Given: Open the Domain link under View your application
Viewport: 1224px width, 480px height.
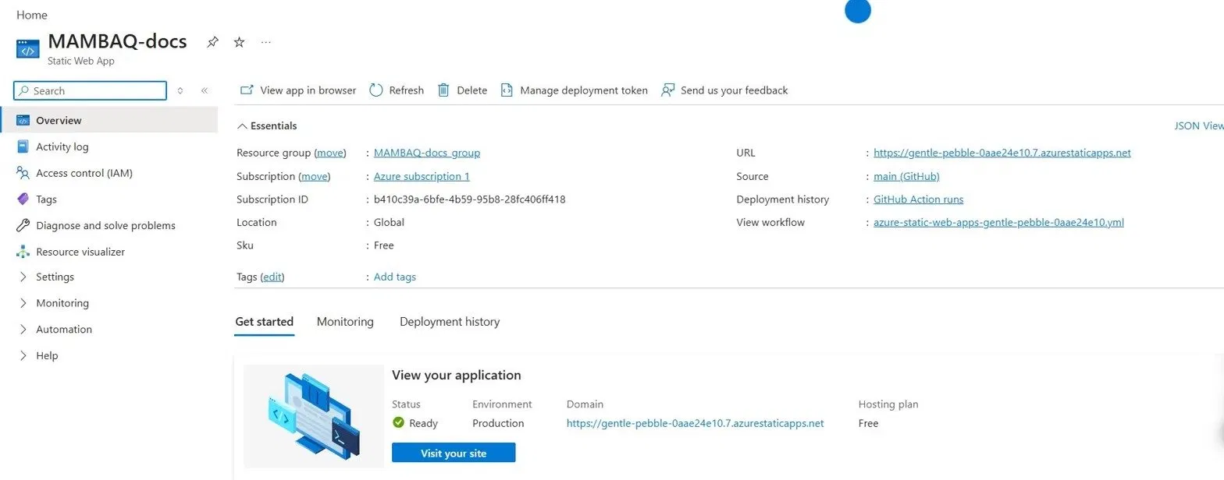Looking at the screenshot, I should pos(696,423).
